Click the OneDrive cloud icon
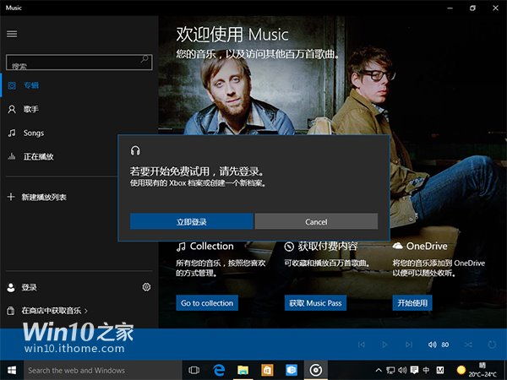507x380 pixels. coord(397,246)
